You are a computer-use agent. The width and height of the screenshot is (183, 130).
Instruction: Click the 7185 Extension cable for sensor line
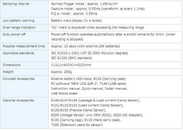pos(77,125)
